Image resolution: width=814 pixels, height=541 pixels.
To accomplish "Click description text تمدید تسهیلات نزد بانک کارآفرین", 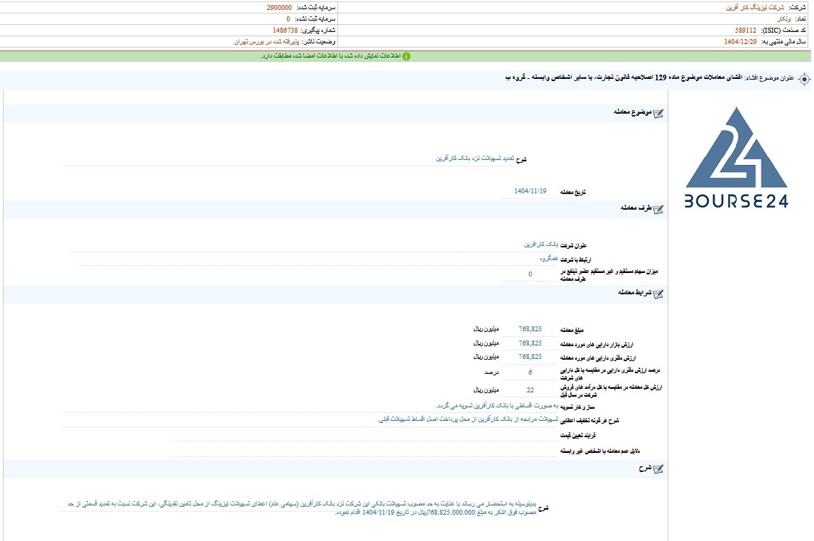I will click(x=475, y=158).
